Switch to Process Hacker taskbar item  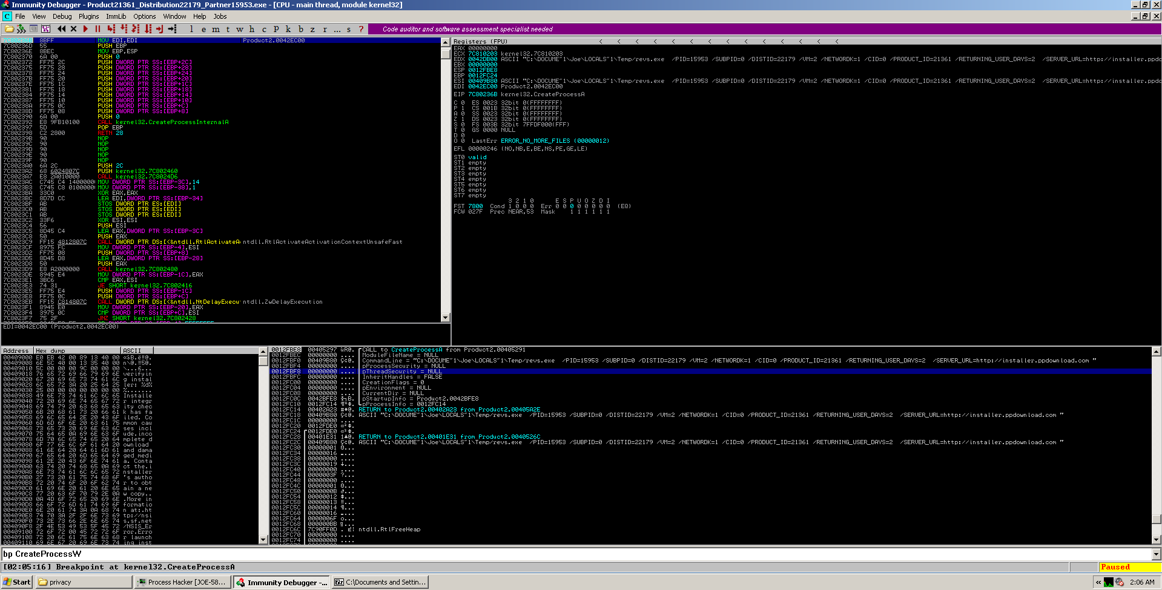coord(183,582)
